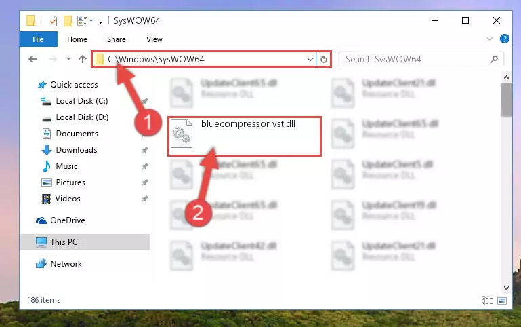Click the Network icon in sidebar
This screenshot has height=327, width=521.
coord(41,264)
